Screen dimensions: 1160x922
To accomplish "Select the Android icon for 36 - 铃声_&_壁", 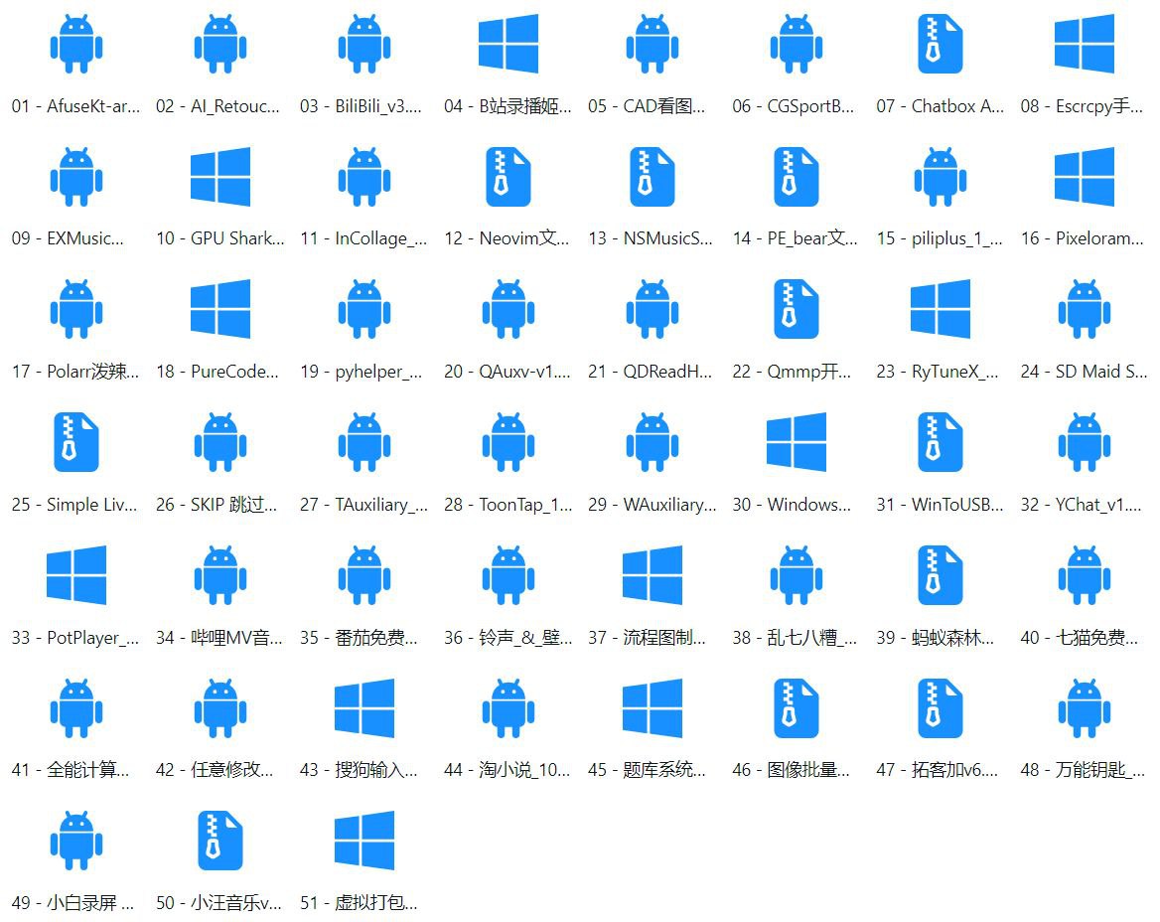I will coord(508,575).
